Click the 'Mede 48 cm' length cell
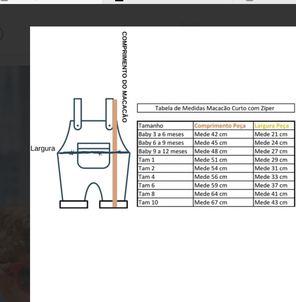 click(223, 151)
